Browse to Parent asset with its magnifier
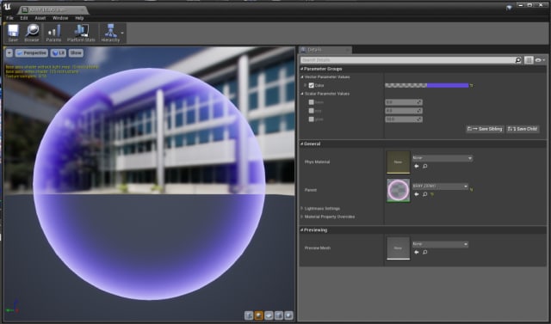The image size is (551, 324). click(424, 194)
